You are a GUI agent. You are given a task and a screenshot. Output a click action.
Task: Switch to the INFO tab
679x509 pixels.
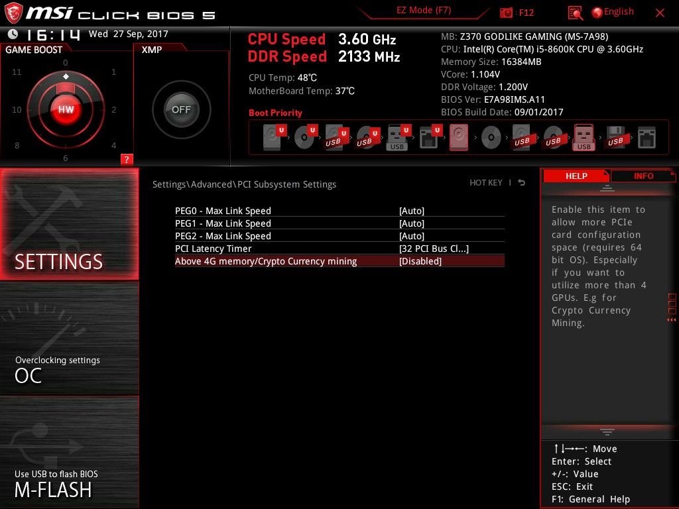643,176
